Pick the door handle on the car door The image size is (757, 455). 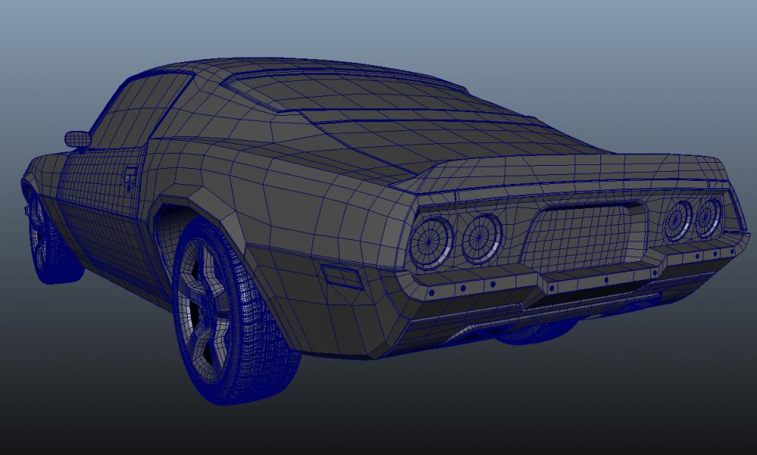coord(130,177)
